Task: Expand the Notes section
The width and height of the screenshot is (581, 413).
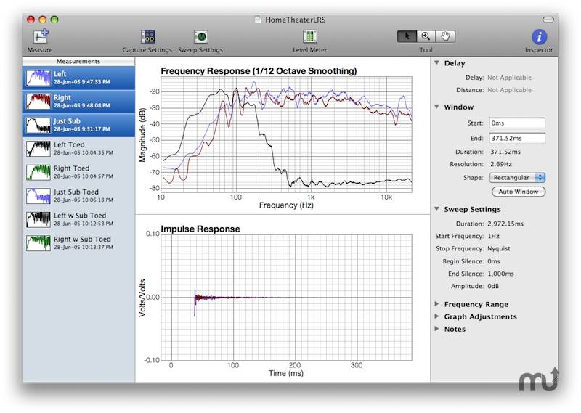Action: pyautogui.click(x=437, y=329)
